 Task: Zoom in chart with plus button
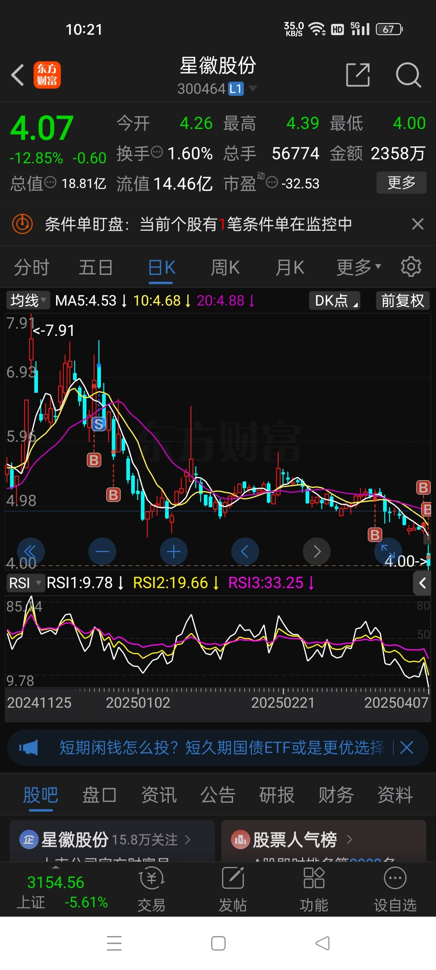tap(174, 551)
